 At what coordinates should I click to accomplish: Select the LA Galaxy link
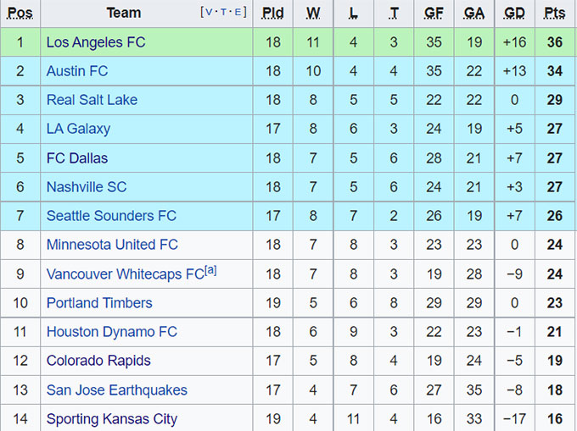pos(78,129)
